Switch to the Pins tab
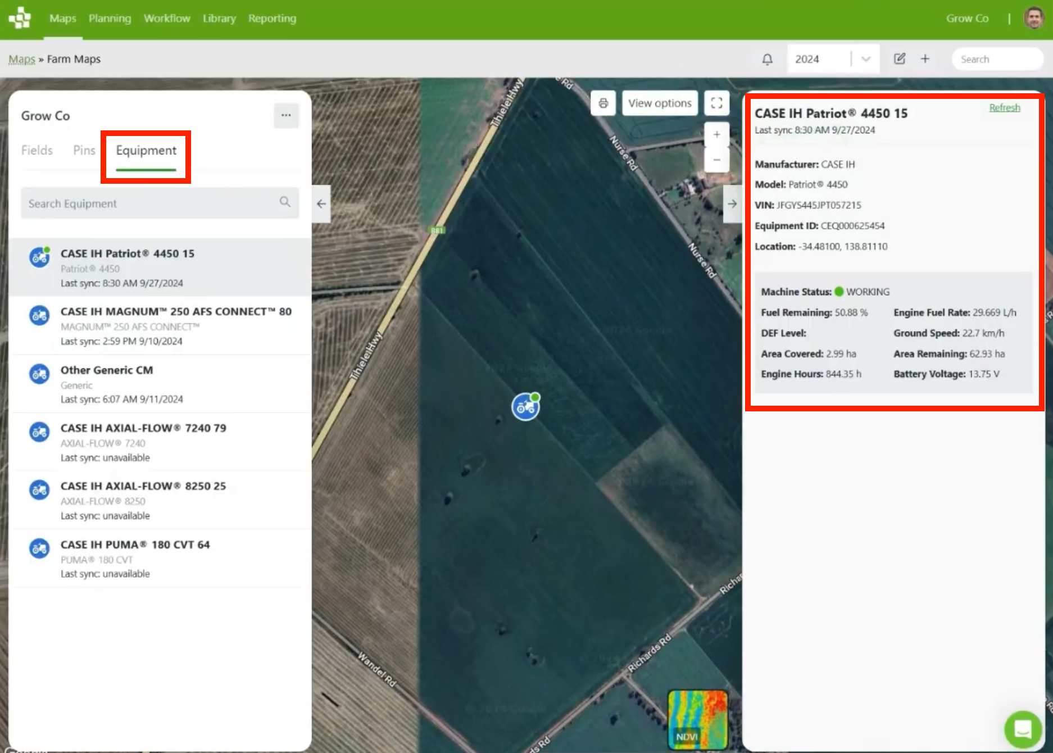Screen dimensions: 1053x753 coord(84,151)
